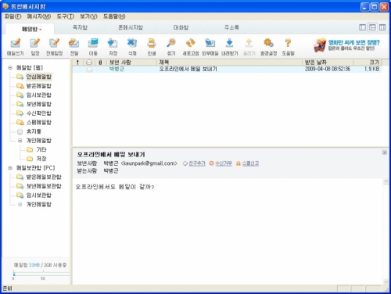Expand 개인메일함 node under 메일보관함 [PC]
This screenshot has width=391, height=294.
(20, 204)
